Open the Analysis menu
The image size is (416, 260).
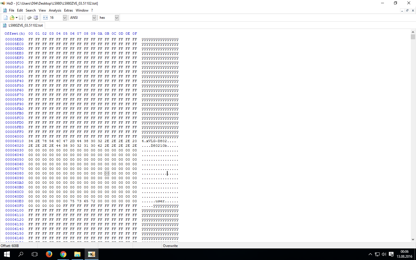point(55,10)
